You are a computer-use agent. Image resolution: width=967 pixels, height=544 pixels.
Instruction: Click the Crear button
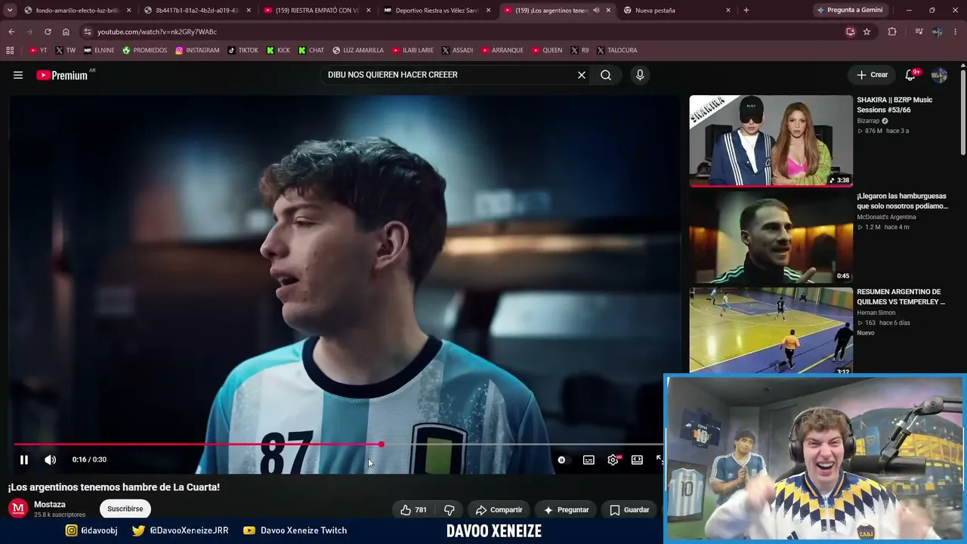[873, 75]
